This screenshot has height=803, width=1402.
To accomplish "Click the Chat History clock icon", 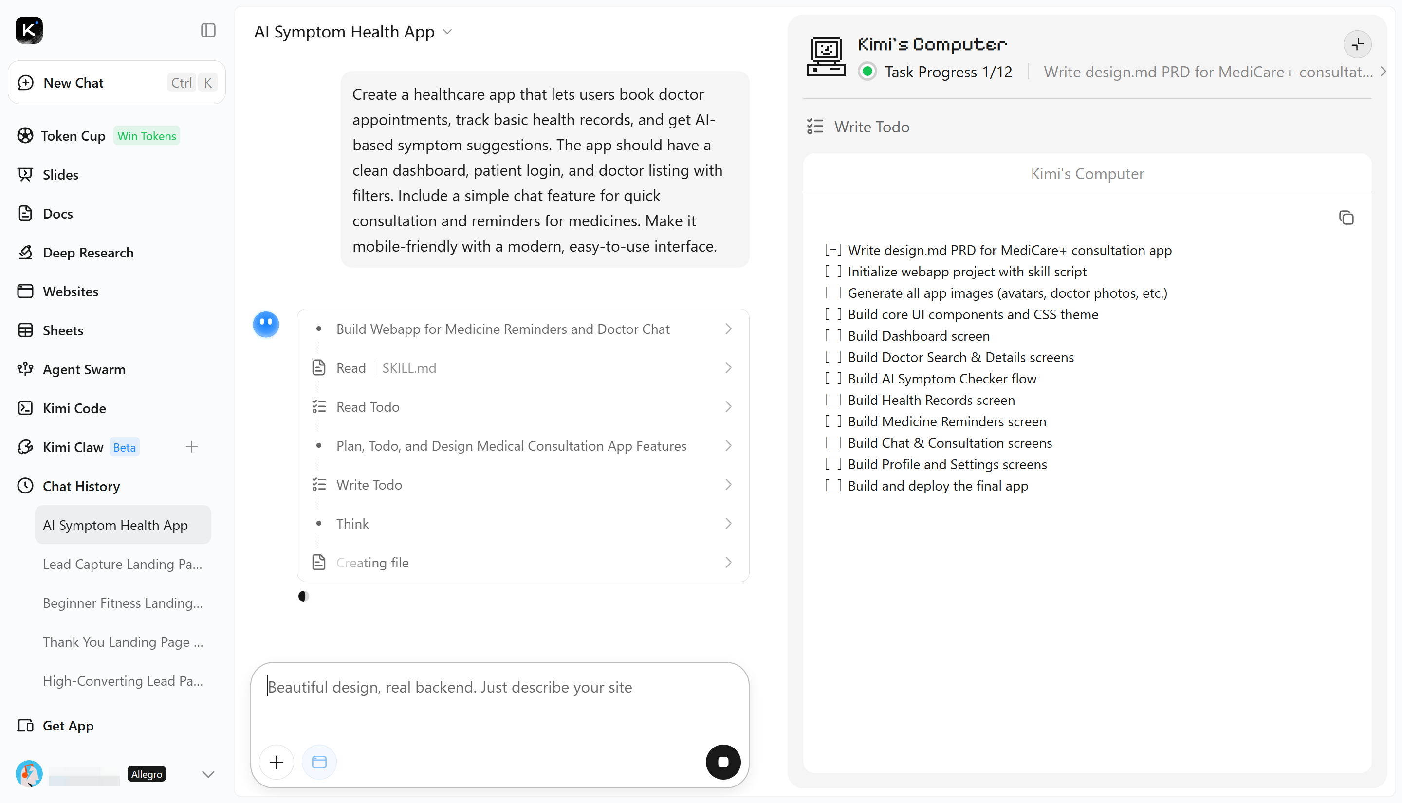I will tap(25, 486).
